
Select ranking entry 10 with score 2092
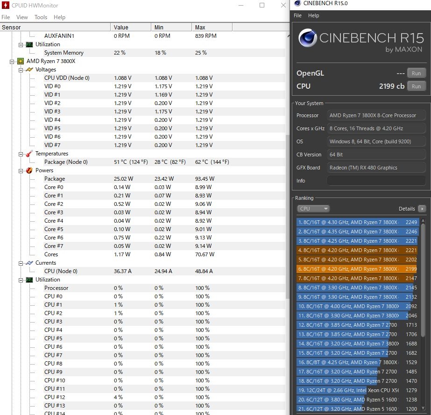[358, 306]
